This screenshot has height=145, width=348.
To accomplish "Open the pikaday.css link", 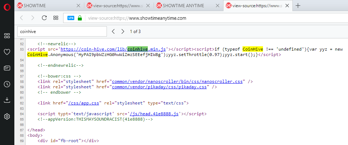I will [x=159, y=87].
